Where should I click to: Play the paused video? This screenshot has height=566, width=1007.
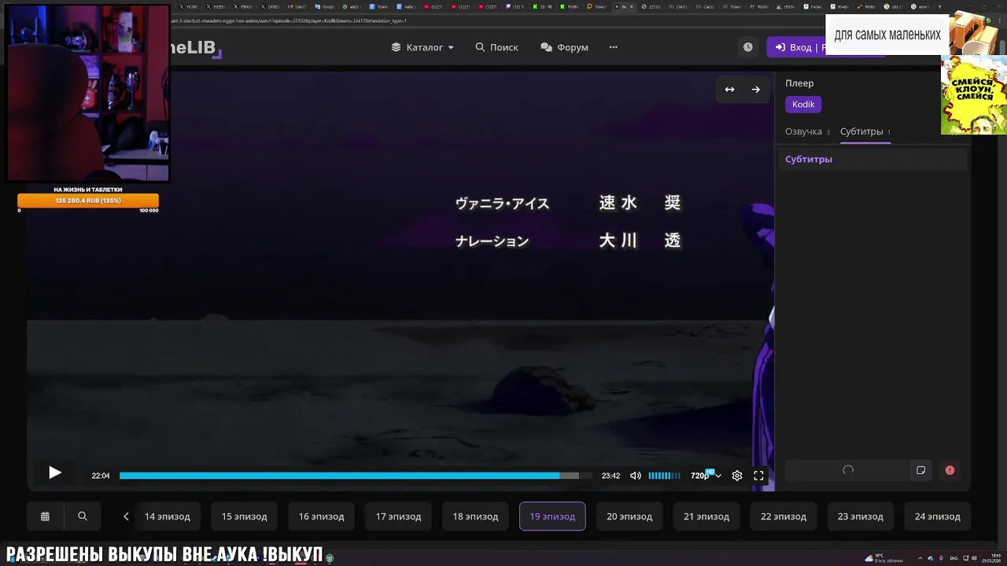point(54,473)
